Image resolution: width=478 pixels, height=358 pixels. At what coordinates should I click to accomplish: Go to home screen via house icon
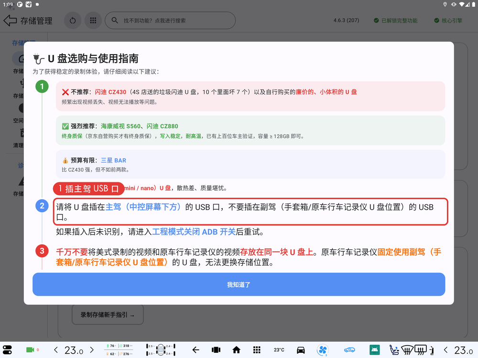tap(236, 350)
